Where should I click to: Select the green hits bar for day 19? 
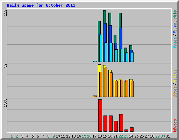[105, 16]
